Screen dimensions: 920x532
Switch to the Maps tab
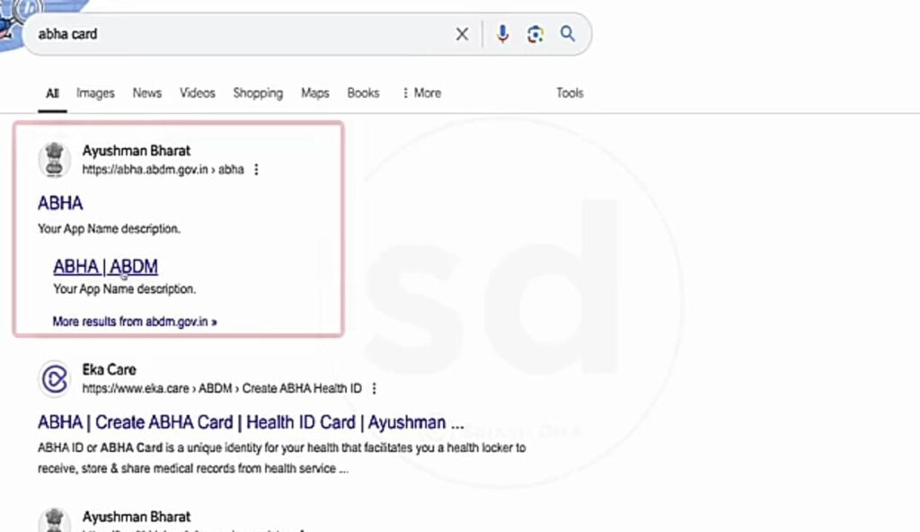pos(315,93)
